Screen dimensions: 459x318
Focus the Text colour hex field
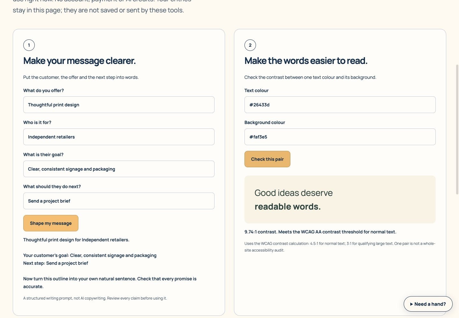click(340, 105)
